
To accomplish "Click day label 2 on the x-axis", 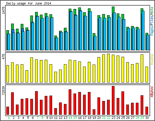I will 13,118.
